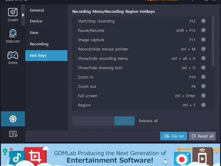Clear the Zoom in hotkey

tap(203, 77)
